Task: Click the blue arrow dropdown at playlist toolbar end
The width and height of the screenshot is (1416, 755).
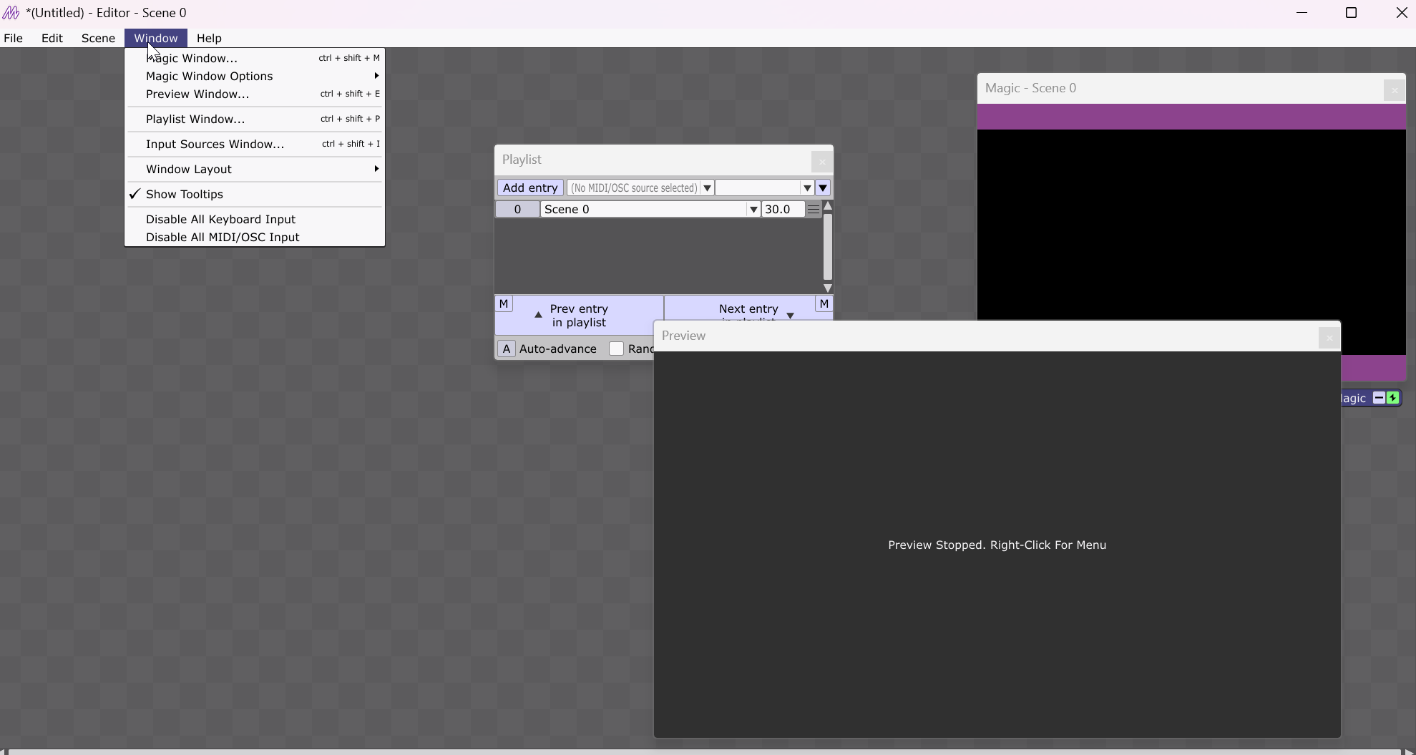Action: pyautogui.click(x=823, y=187)
